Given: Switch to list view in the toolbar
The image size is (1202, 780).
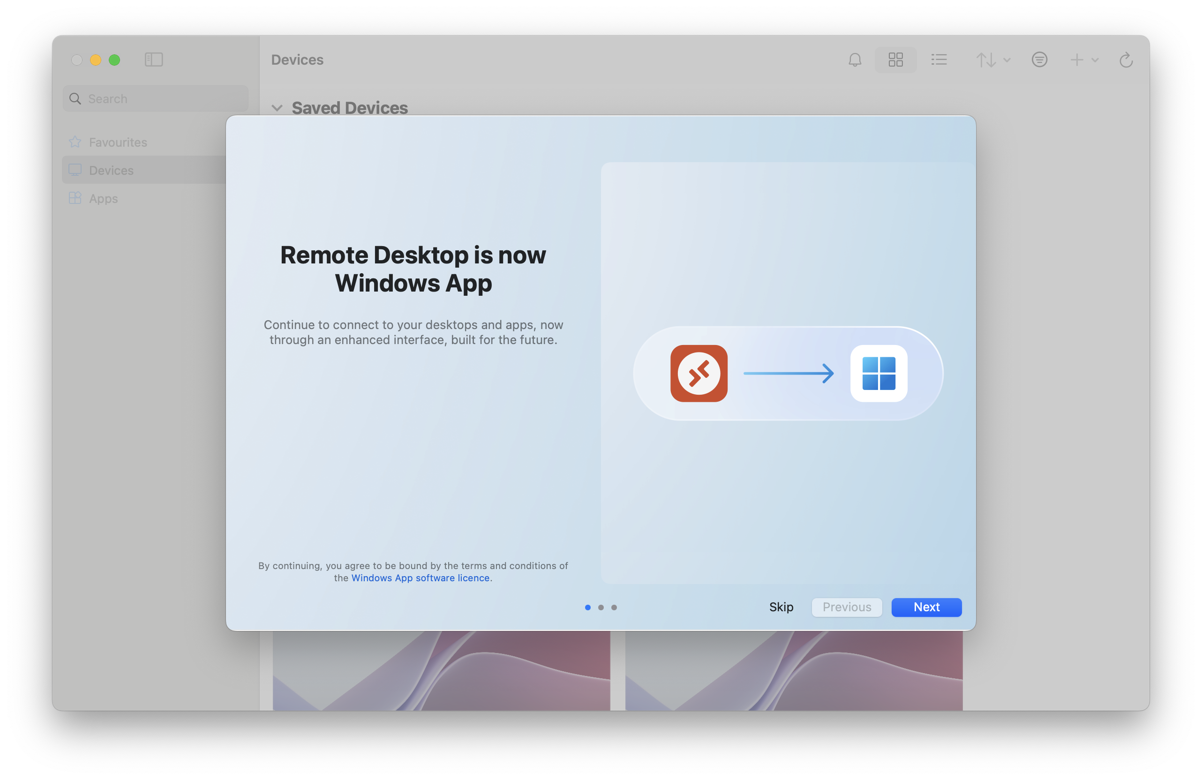Looking at the screenshot, I should 939,60.
